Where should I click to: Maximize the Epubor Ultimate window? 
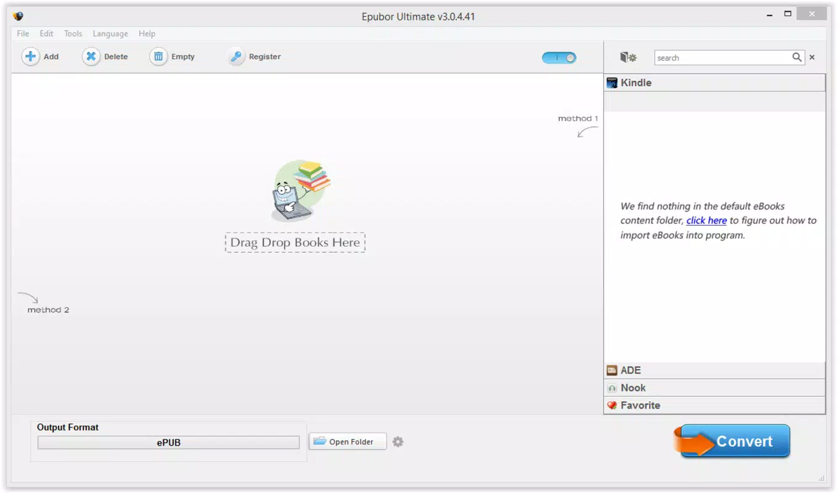click(x=788, y=14)
